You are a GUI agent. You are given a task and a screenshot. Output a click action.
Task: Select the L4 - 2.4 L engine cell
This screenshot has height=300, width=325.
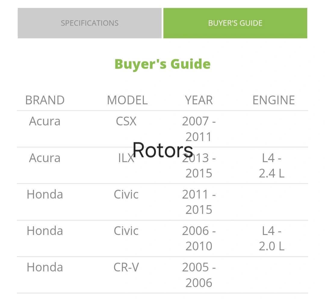pos(272,165)
